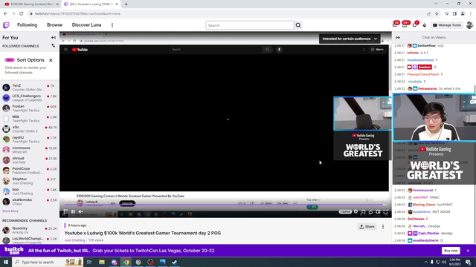The height and width of the screenshot is (267, 476).
Task: Open File Explorer from taskbar
Action: [102, 262]
